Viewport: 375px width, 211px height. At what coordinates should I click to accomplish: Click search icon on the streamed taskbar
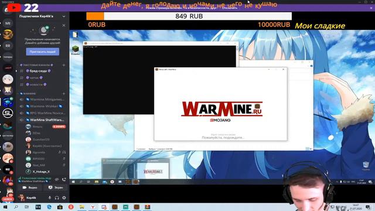[x=81, y=182]
